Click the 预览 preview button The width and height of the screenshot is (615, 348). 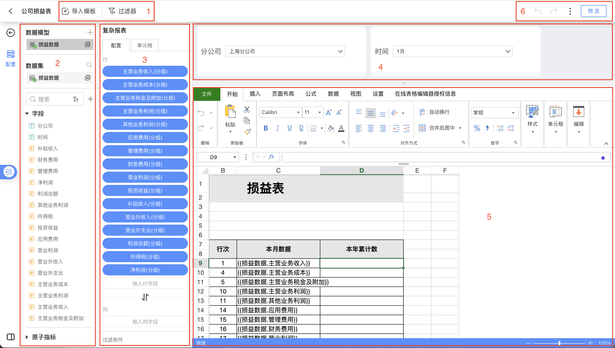click(593, 11)
